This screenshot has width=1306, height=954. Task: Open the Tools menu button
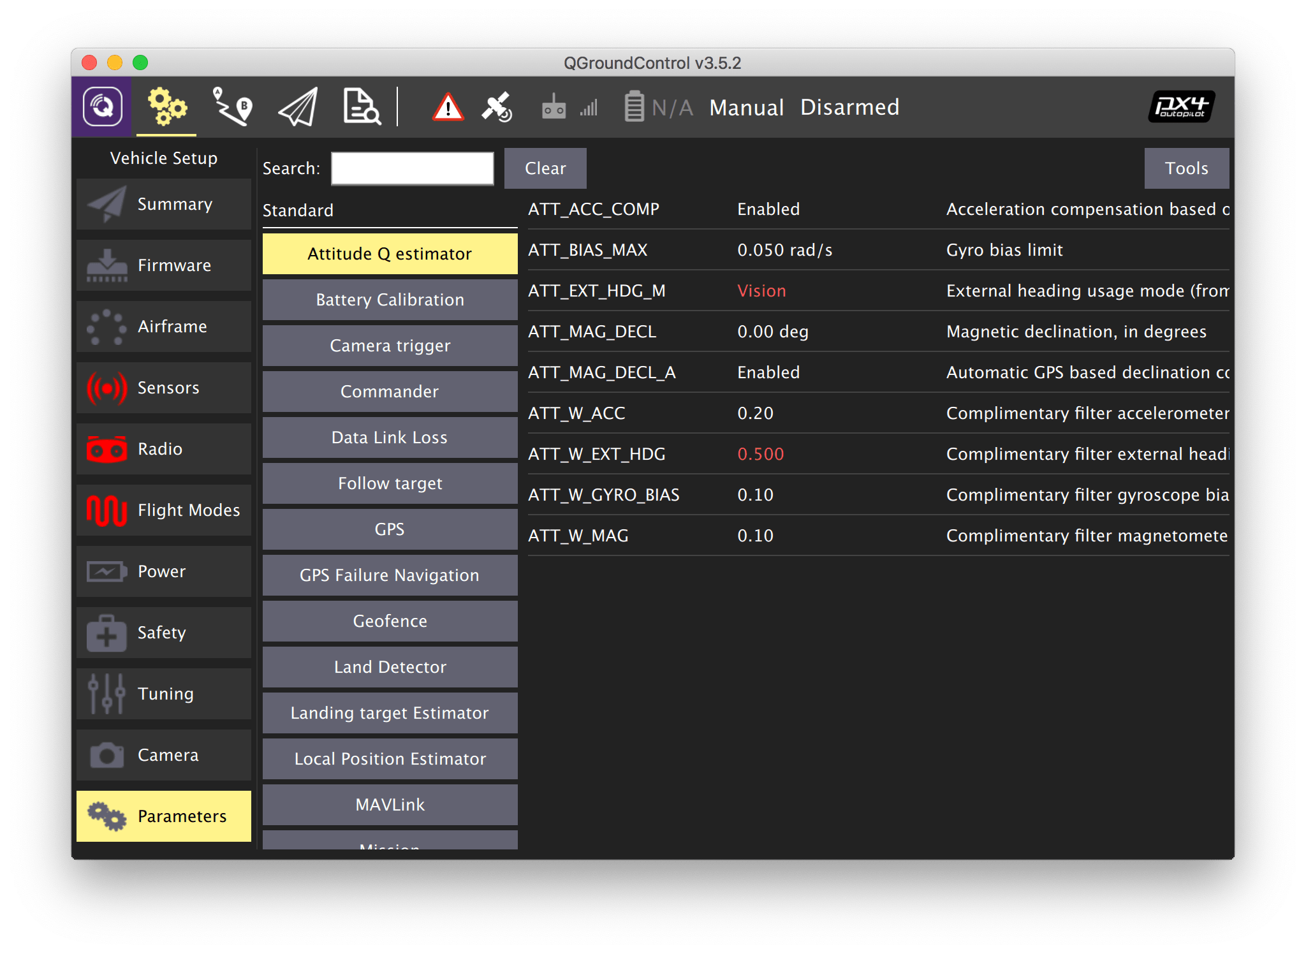1186,168
